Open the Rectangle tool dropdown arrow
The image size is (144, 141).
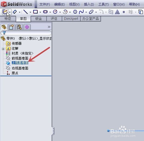(x=40, y=12)
